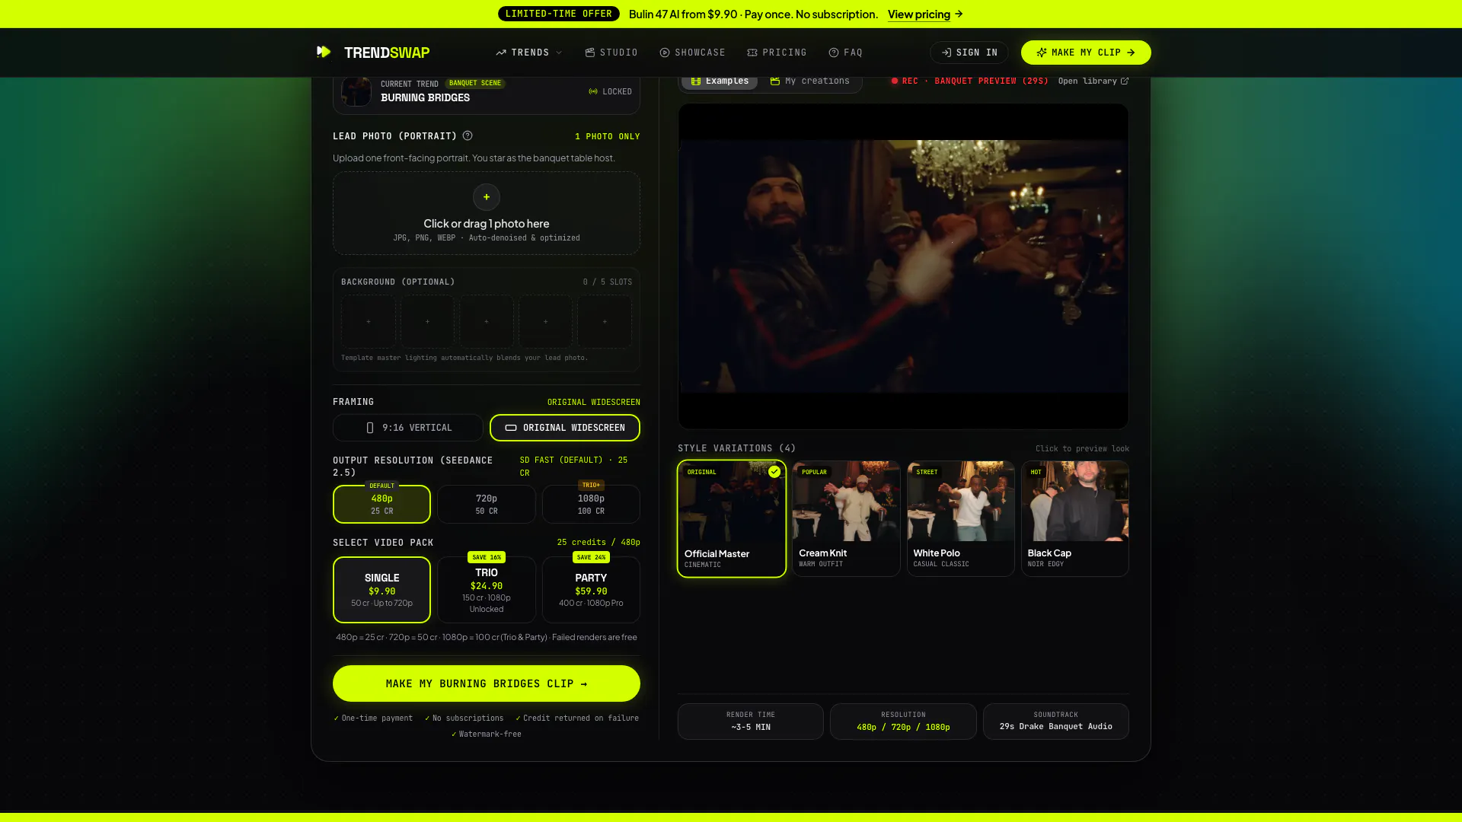Click the Burning Bridges trend thumbnail
The height and width of the screenshot is (822, 1462).
tap(356, 91)
